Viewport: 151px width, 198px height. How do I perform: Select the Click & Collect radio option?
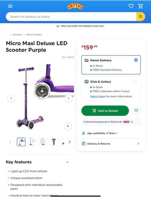click(x=136, y=81)
